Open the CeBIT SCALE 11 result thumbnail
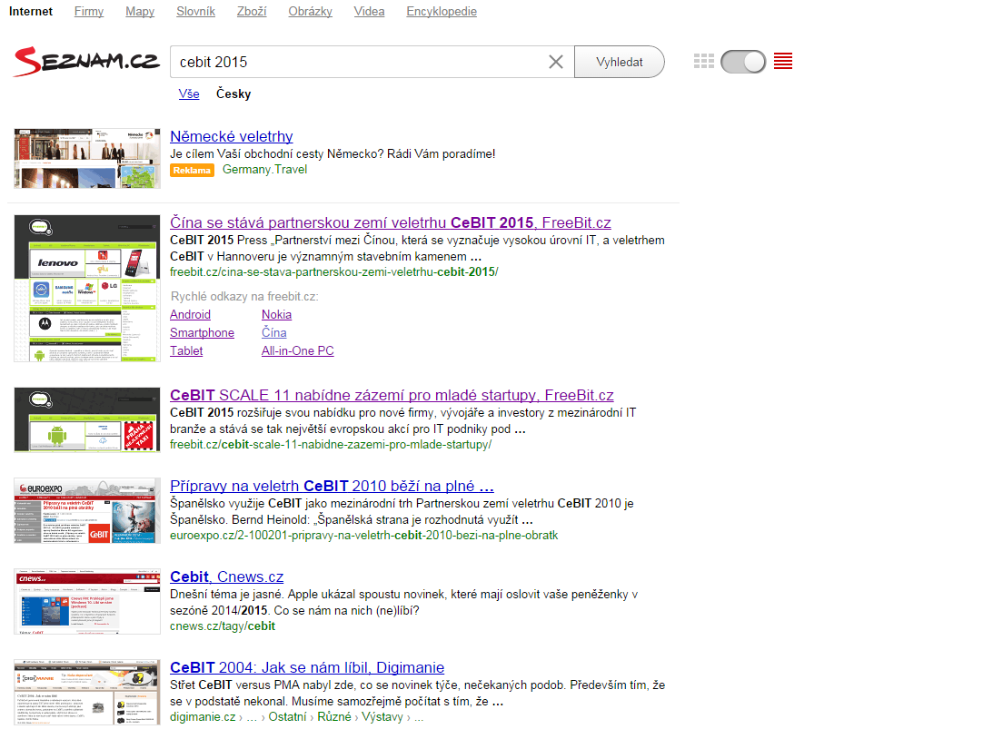Viewport: 1003px width, 739px height. click(x=87, y=419)
